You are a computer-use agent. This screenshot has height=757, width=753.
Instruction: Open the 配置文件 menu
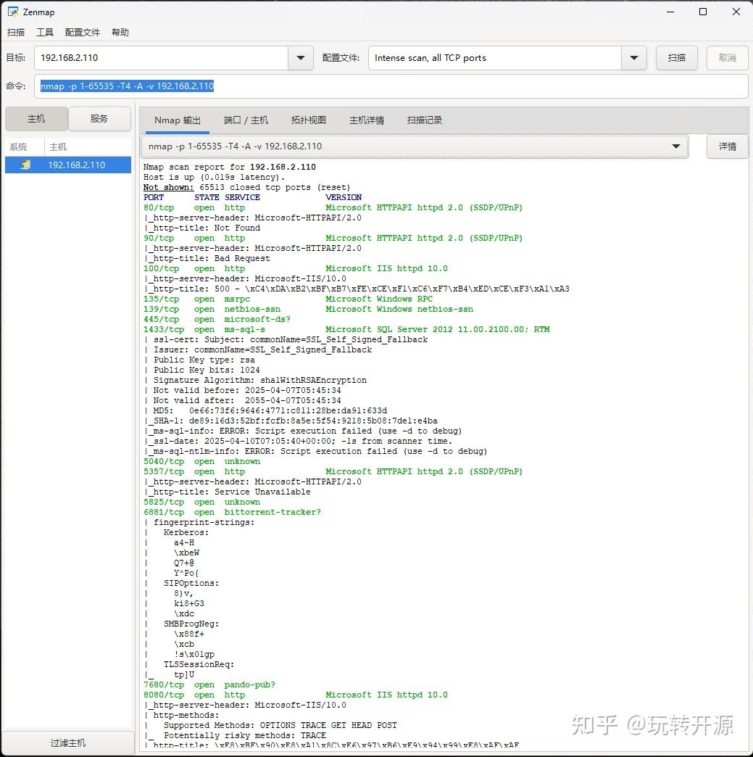pos(82,32)
